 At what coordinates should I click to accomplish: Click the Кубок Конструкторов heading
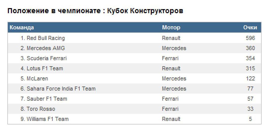point(145,11)
